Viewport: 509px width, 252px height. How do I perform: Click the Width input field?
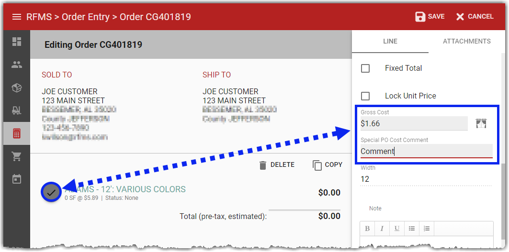426,179
